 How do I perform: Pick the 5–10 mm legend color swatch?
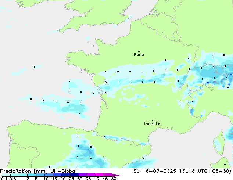[40, 175]
